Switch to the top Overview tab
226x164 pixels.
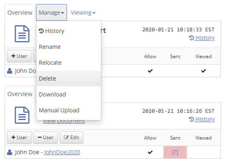(x=20, y=13)
